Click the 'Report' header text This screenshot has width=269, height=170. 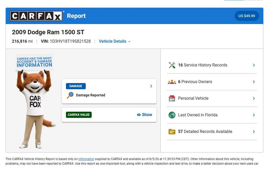tap(76, 16)
